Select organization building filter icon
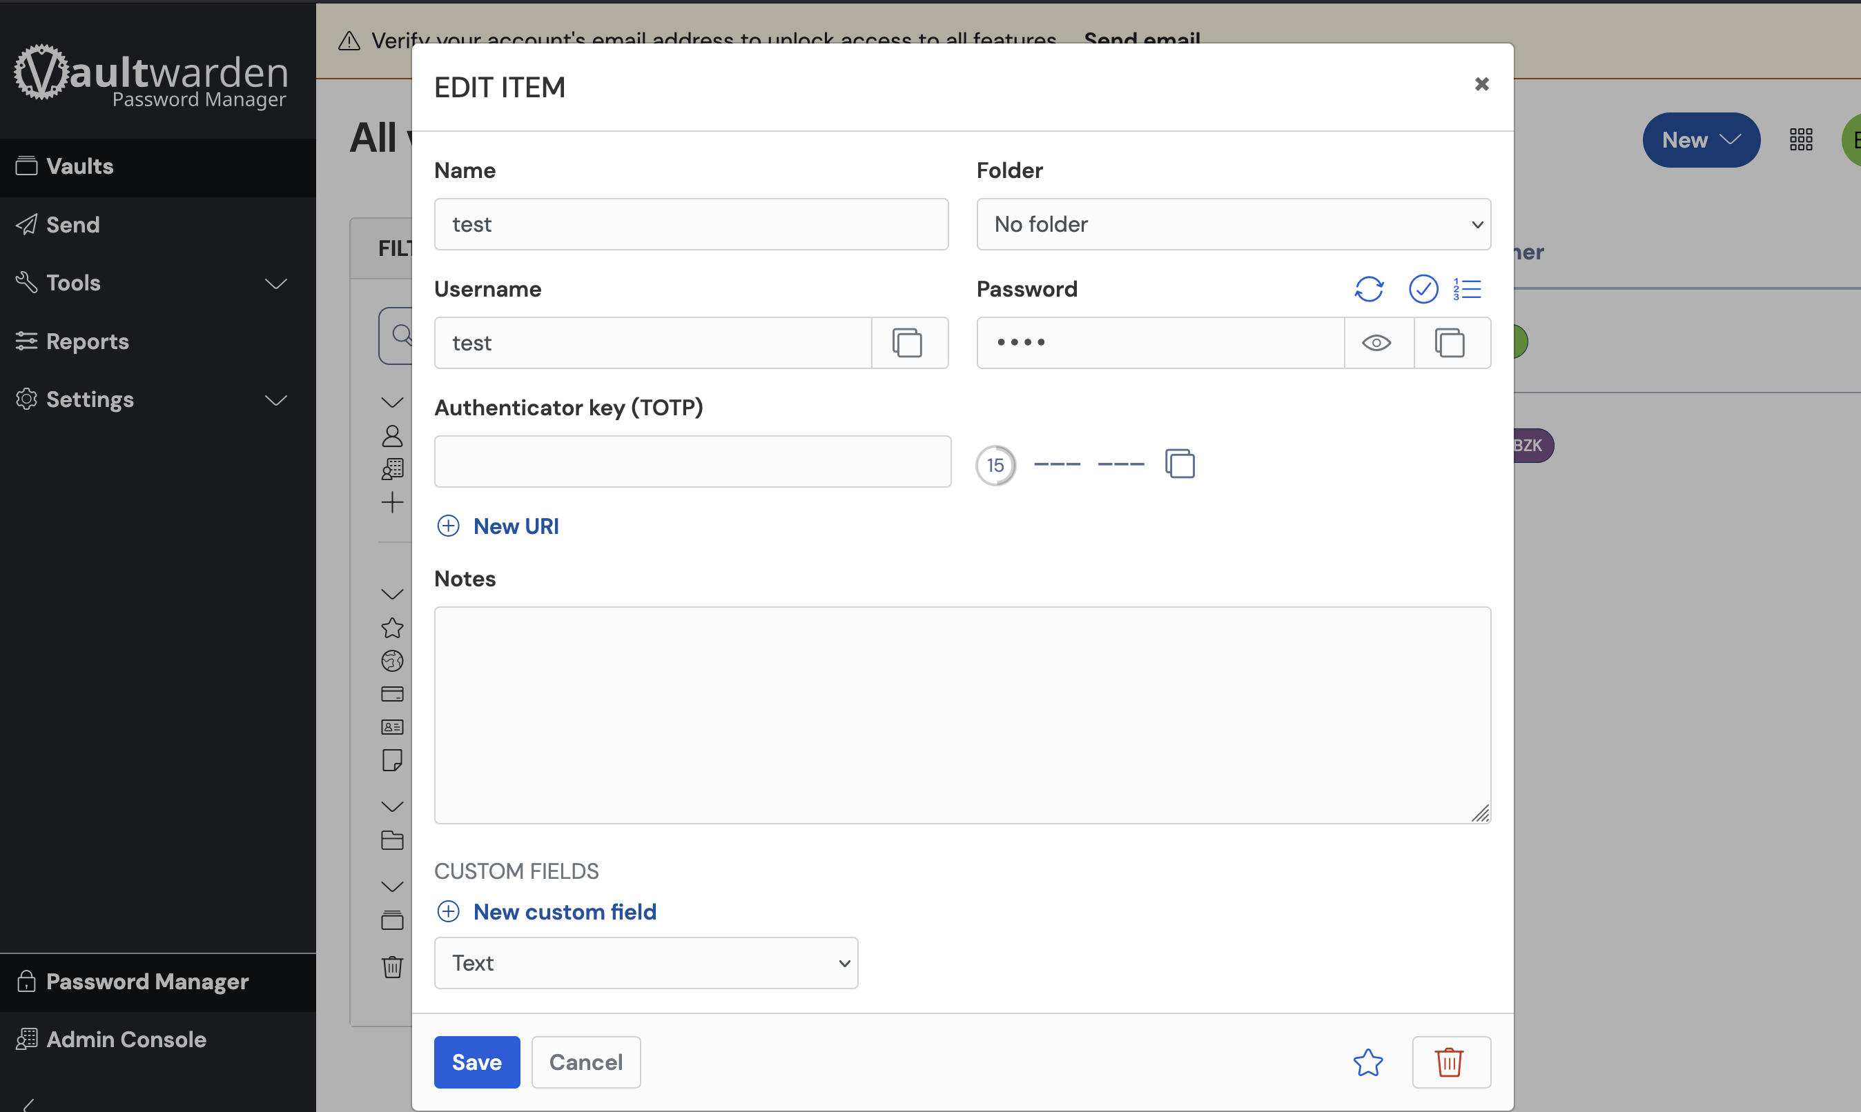 [x=392, y=469]
